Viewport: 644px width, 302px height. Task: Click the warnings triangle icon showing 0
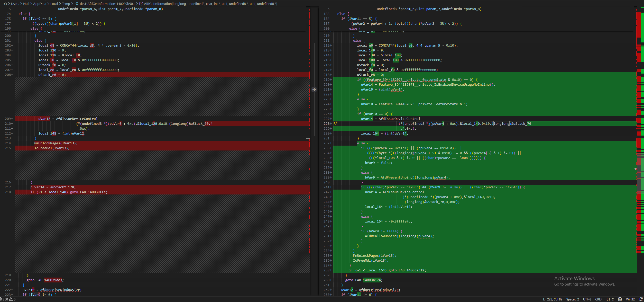pyautogui.click(x=11, y=299)
